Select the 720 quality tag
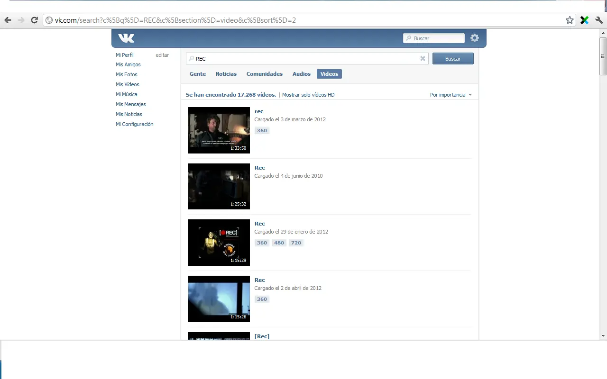Screen dimensions: 607x379 pos(296,243)
